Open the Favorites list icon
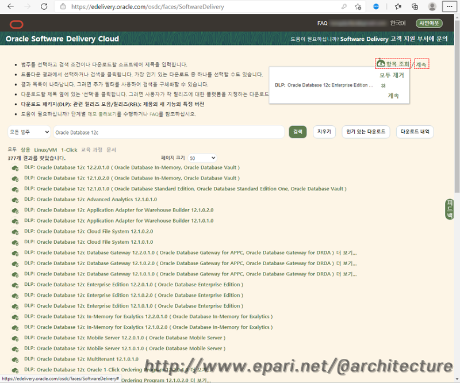This screenshot has height=383, width=460. click(x=398, y=6)
